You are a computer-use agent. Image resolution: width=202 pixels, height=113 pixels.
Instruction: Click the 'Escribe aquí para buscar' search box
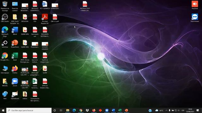pyautogui.click(x=29, y=110)
